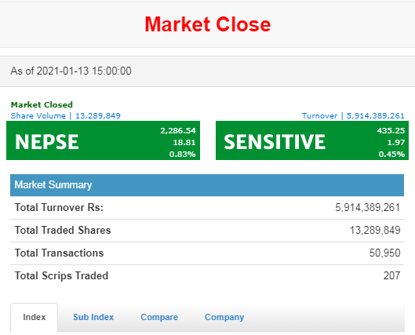Screen dimensions: 415x335
Task: Click the Index tab
Action: pos(35,317)
